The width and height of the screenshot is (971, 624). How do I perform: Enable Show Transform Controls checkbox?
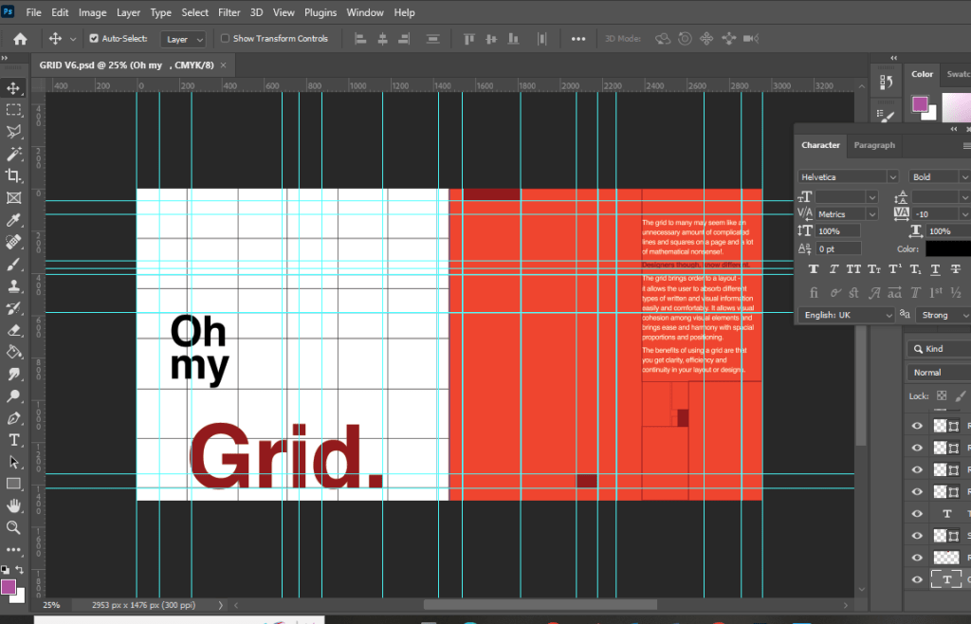click(225, 39)
